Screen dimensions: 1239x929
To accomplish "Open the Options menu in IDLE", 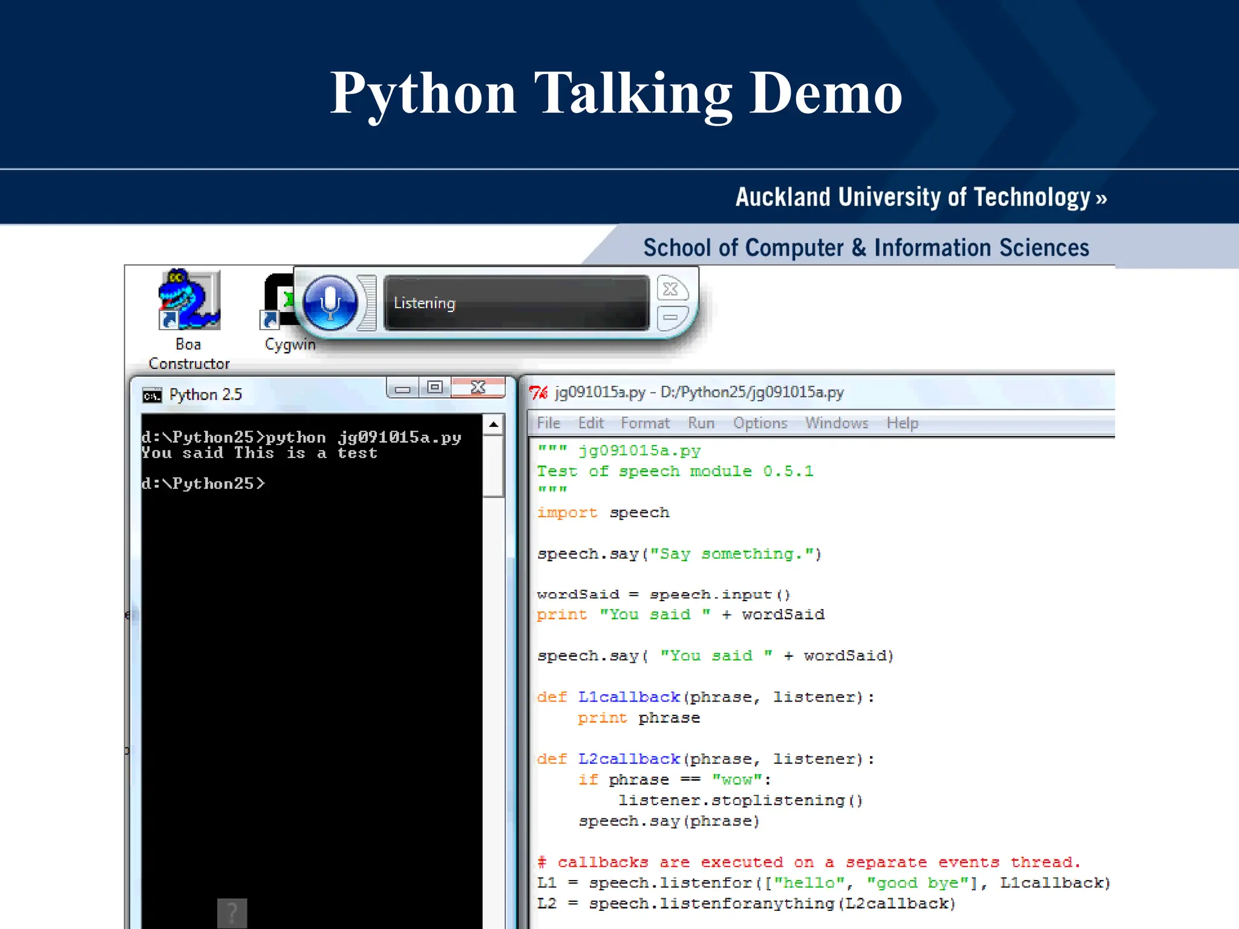I will click(x=760, y=423).
